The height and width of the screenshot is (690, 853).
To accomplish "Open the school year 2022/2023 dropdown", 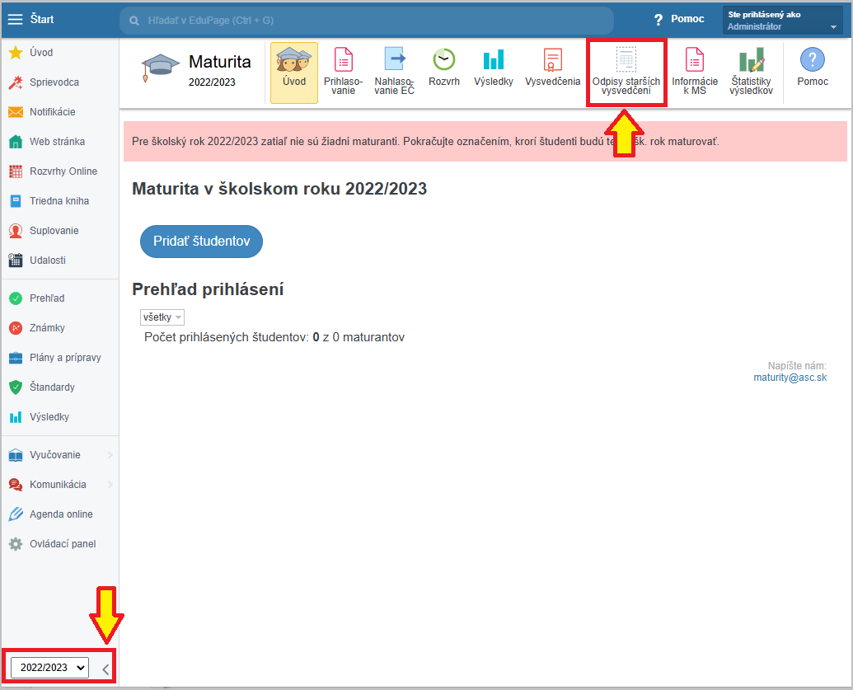I will [x=49, y=668].
